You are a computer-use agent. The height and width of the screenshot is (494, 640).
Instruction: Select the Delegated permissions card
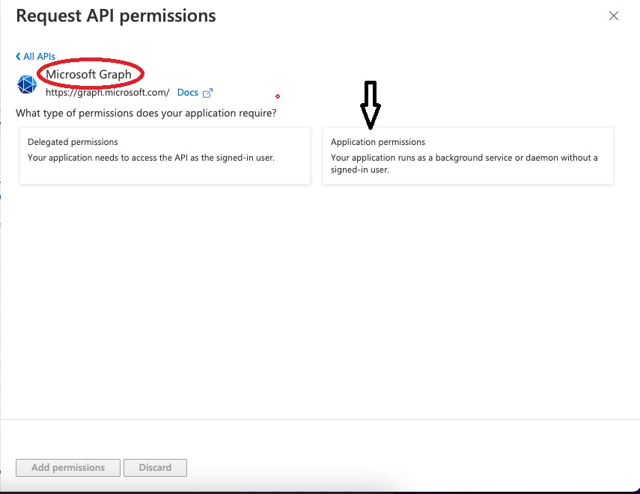pos(165,155)
